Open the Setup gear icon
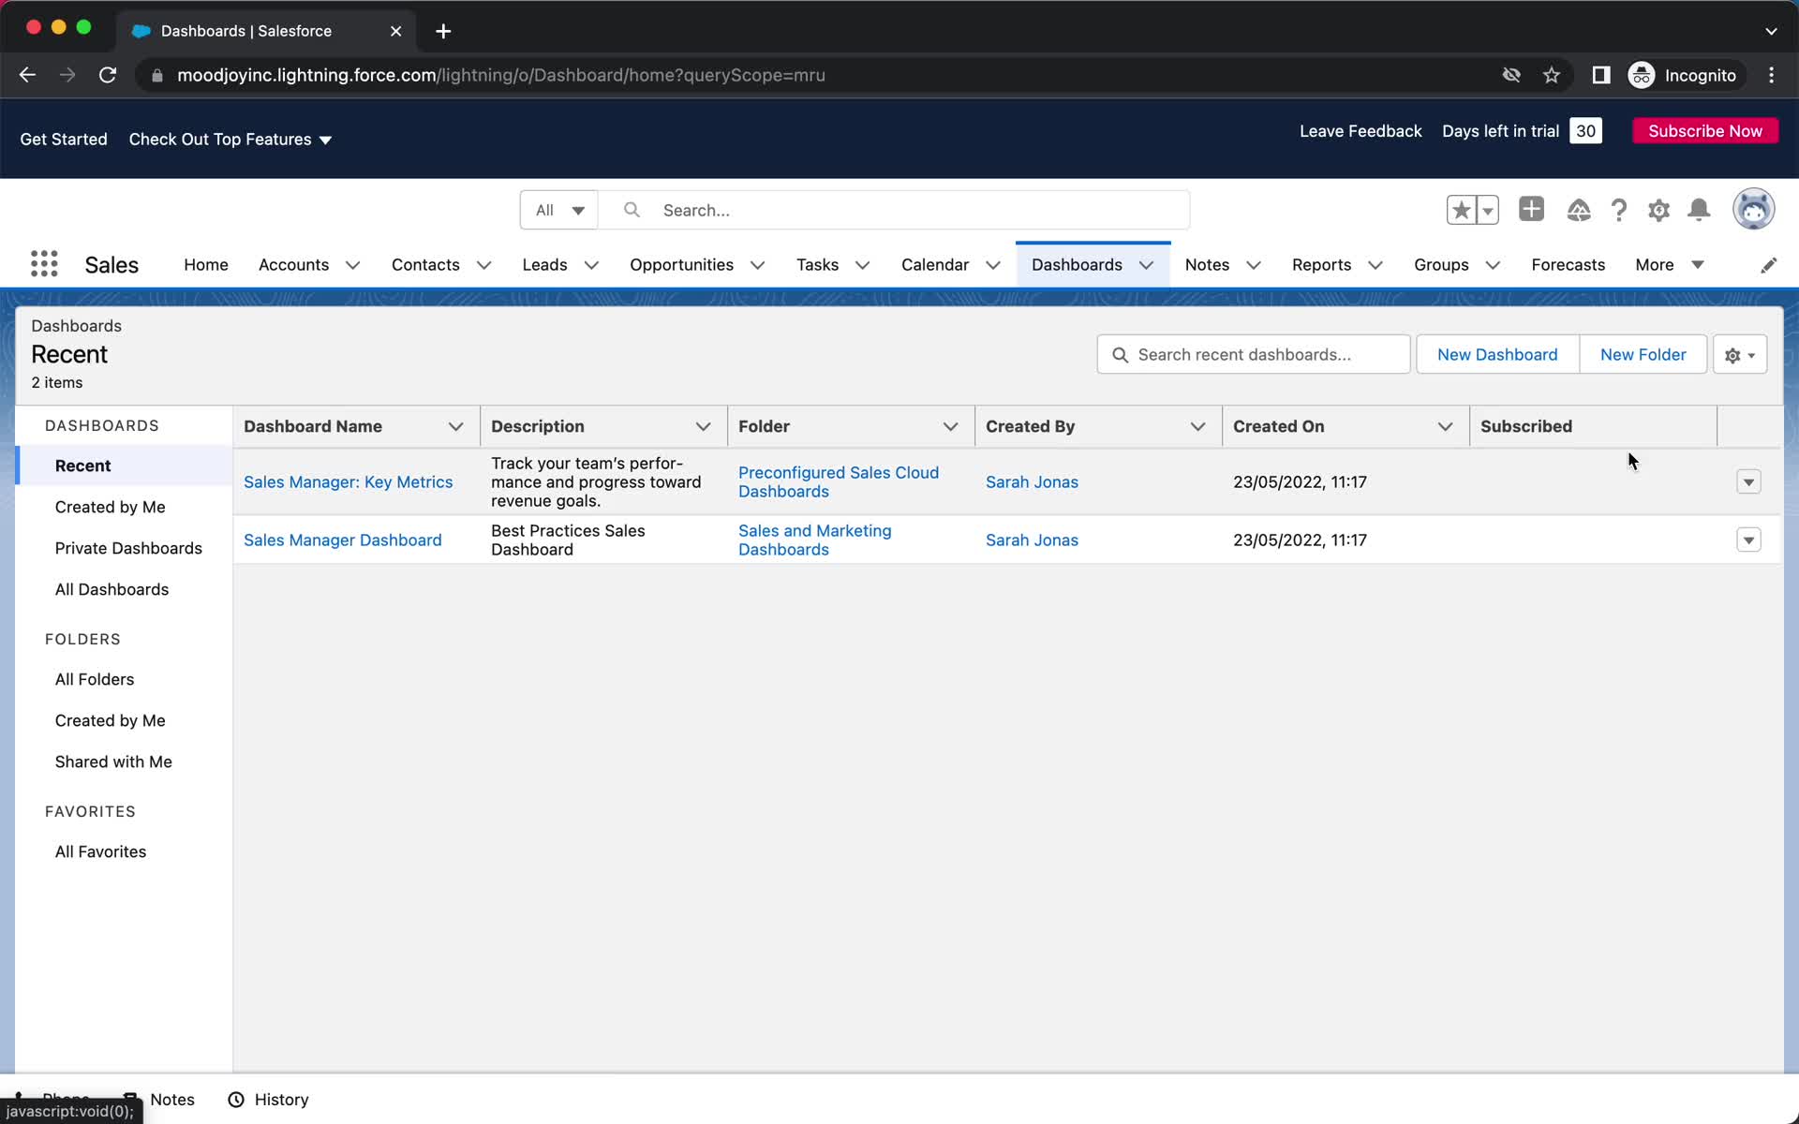 point(1658,210)
